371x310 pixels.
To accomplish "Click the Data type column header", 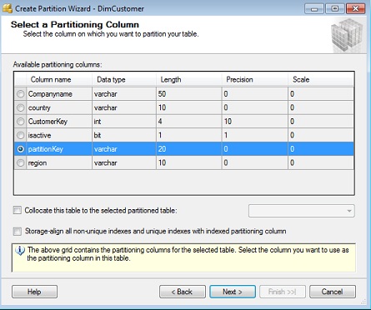I will click(x=124, y=80).
